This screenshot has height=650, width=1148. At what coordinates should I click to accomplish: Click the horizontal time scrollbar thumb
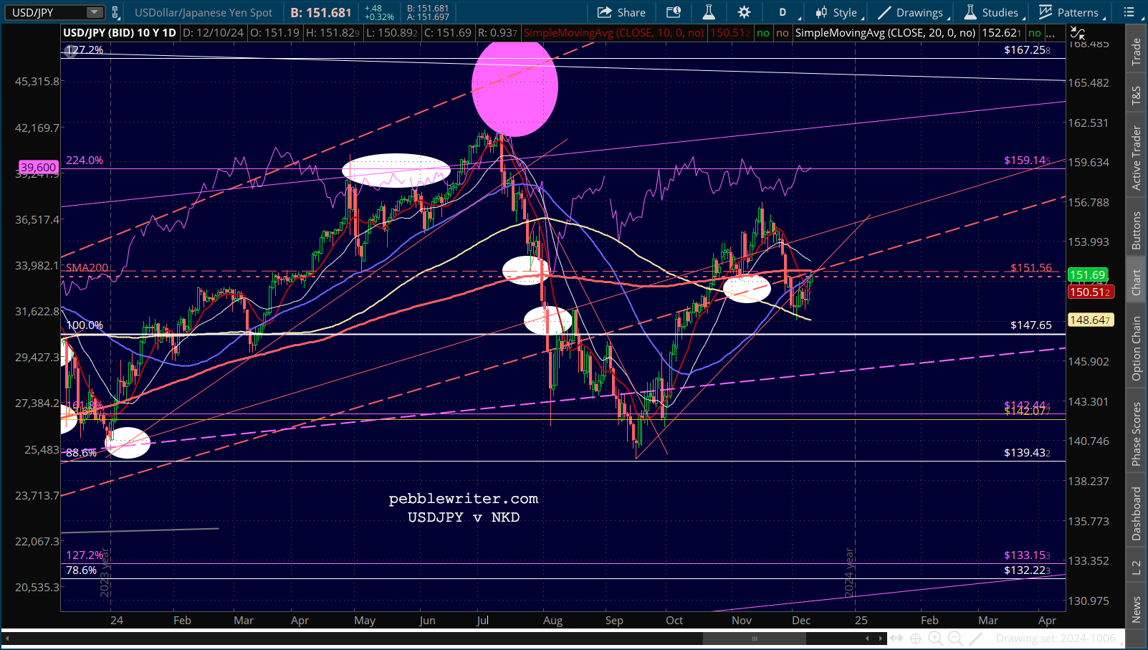point(754,638)
